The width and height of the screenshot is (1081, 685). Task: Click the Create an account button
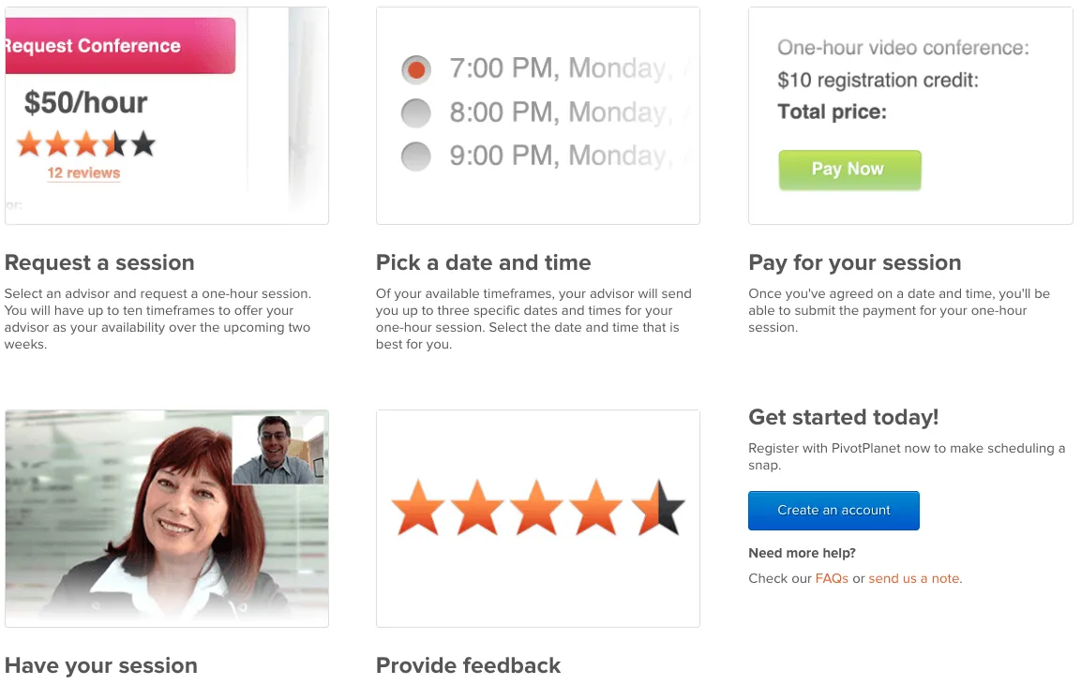pos(833,510)
